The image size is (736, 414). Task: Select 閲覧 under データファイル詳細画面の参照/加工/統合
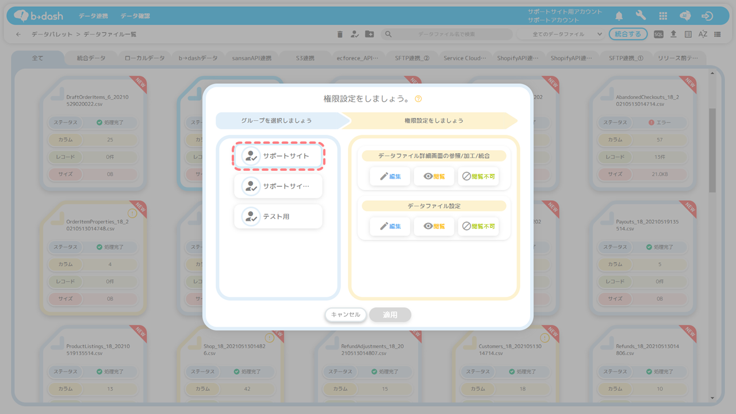point(434,177)
